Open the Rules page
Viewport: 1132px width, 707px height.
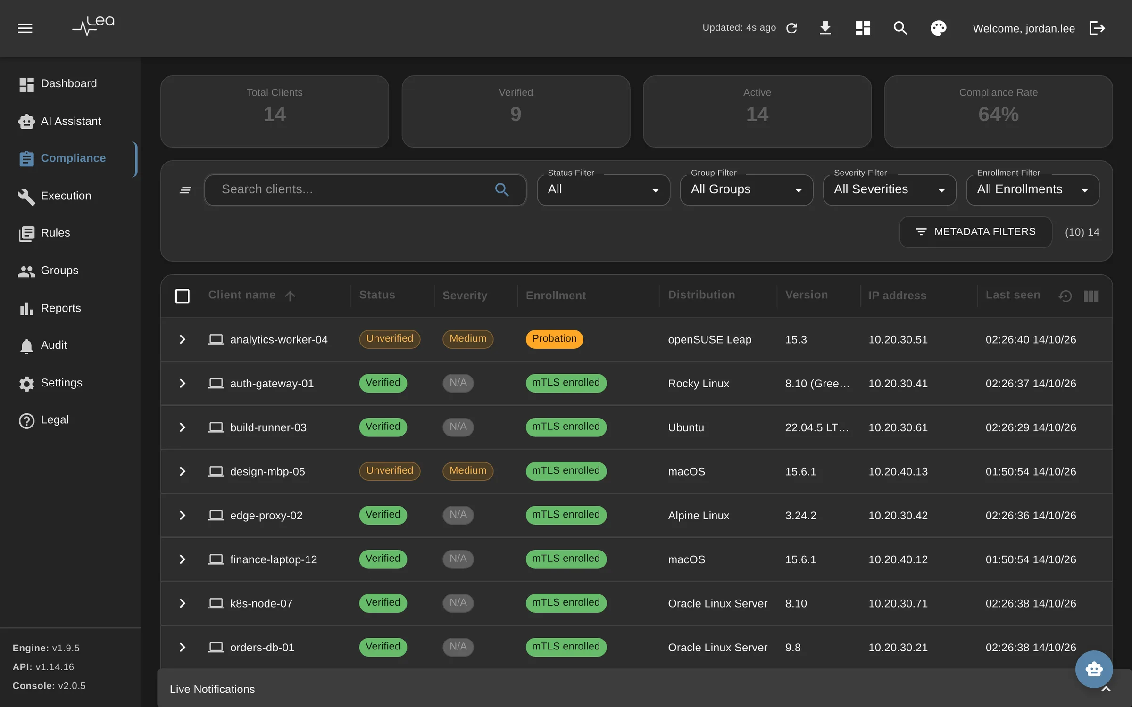pyautogui.click(x=69, y=233)
